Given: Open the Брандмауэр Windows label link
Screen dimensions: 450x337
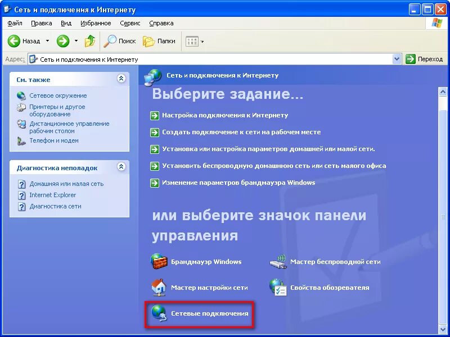Looking at the screenshot, I should click(206, 262).
